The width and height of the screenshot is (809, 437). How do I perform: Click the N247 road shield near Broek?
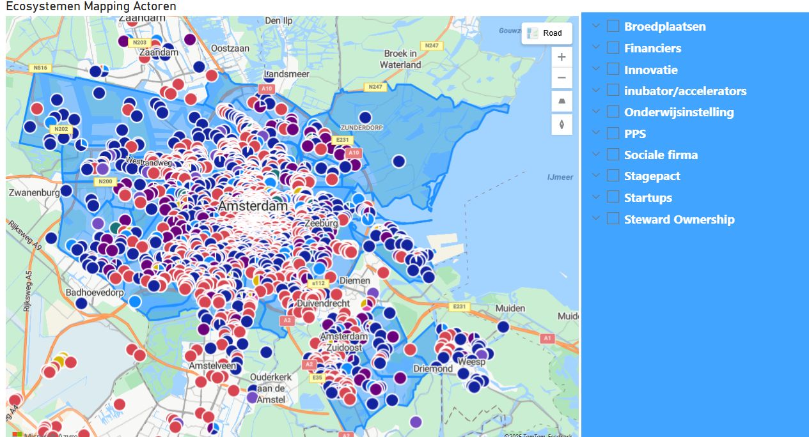(433, 46)
